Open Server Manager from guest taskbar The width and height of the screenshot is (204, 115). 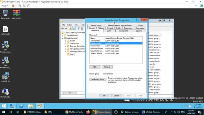click(x=12, y=106)
